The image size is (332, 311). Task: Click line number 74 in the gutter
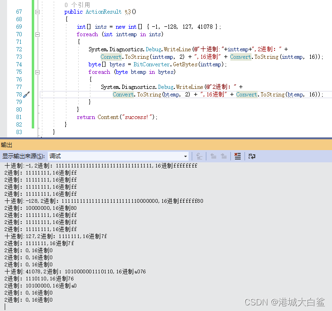[x=19, y=64]
